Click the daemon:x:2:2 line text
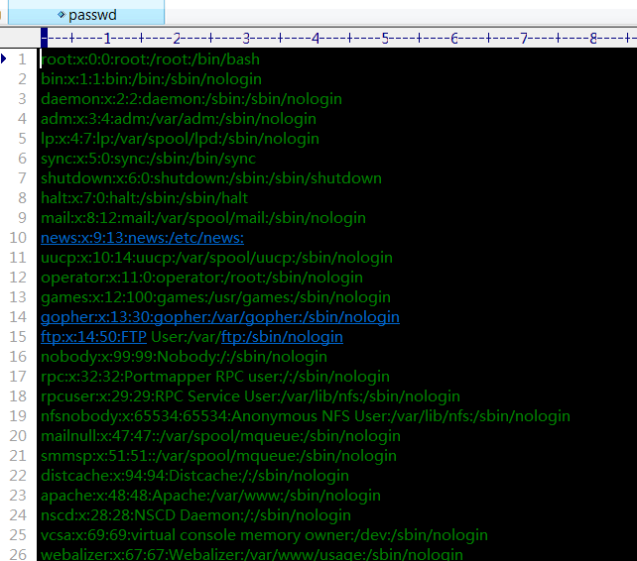Screen dimensions: 637x561 coord(191,99)
